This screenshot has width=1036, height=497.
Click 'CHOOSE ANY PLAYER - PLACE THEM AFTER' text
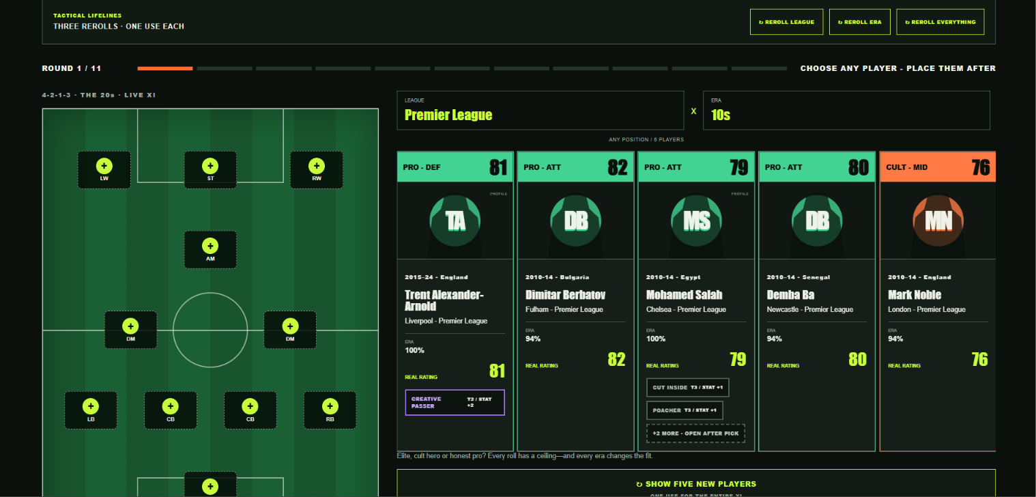click(898, 68)
